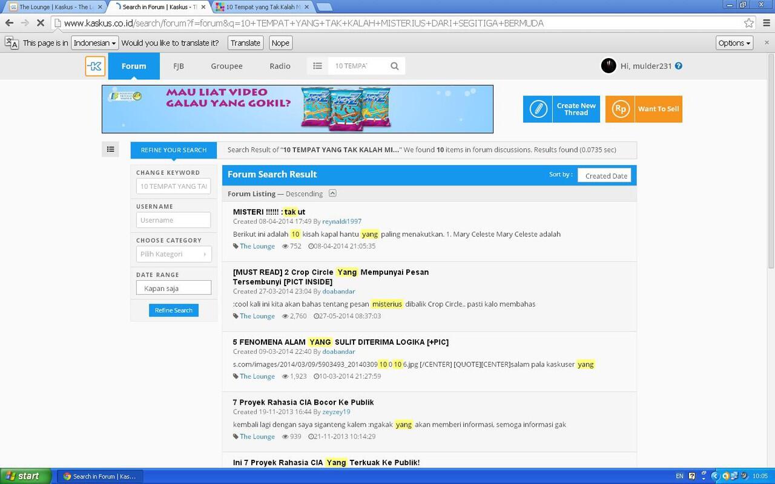Open the category list icon beside search box
The image size is (775, 484).
(317, 66)
